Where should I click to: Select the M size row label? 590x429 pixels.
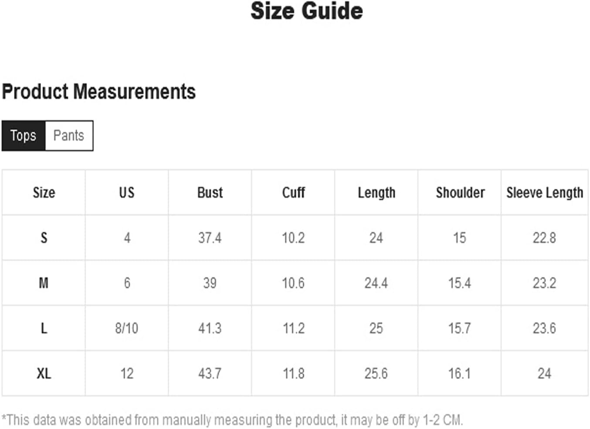point(44,283)
